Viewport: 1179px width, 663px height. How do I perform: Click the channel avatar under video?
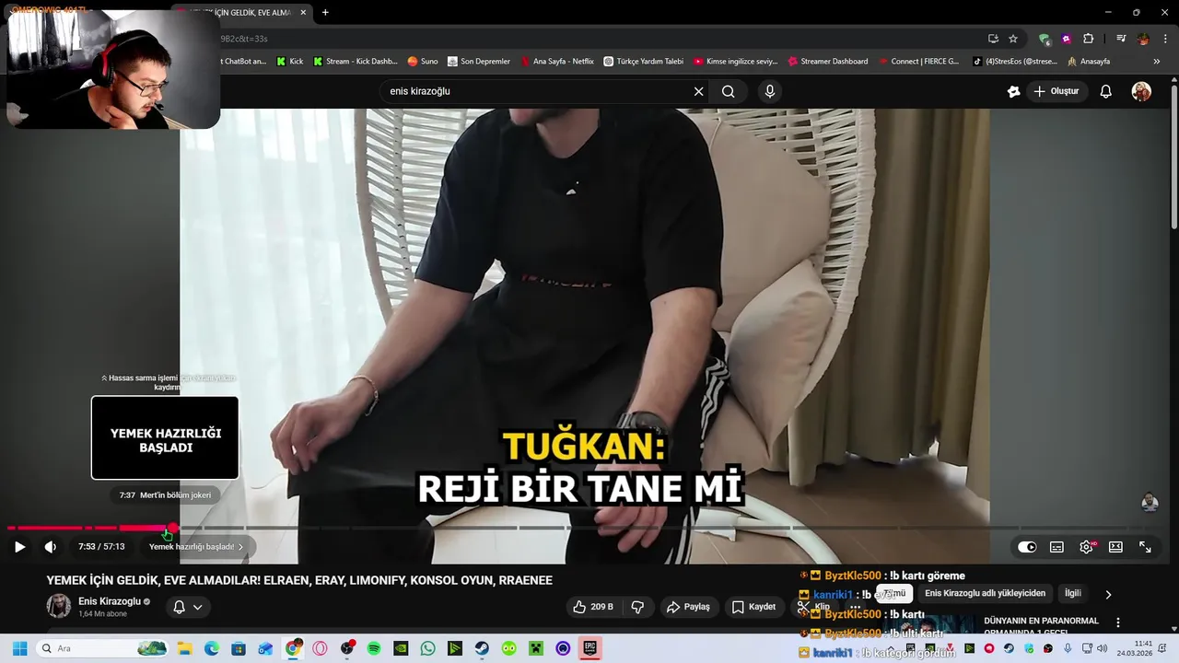[x=59, y=606]
